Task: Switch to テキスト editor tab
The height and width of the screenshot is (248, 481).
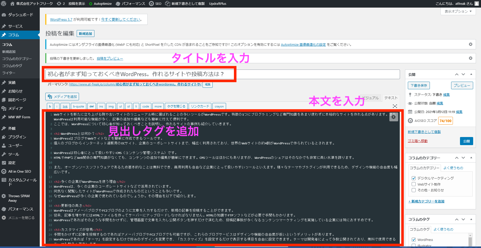Action: [x=391, y=98]
